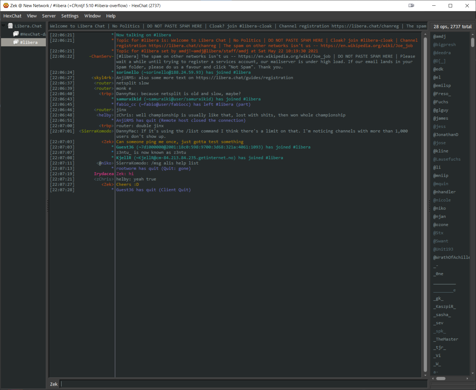Select user @edk in user list
Screen dimensions: 476x390
[x=450, y=69]
